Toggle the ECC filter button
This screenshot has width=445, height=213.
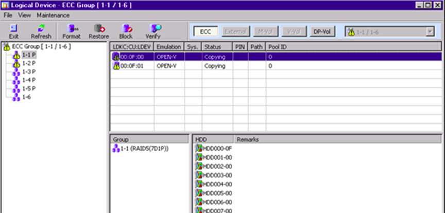pyautogui.click(x=206, y=32)
